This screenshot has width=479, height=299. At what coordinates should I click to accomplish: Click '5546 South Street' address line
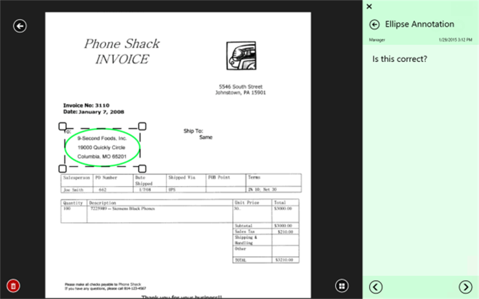[240, 87]
